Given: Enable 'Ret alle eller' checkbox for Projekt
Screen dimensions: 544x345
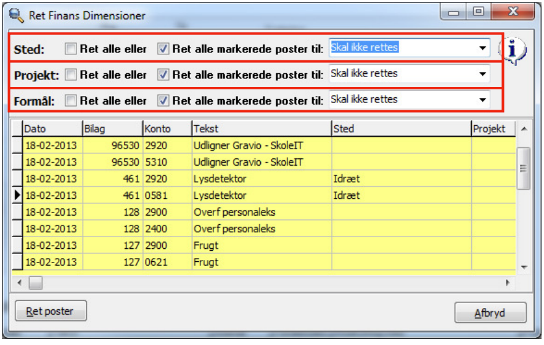Looking at the screenshot, I should (x=72, y=75).
